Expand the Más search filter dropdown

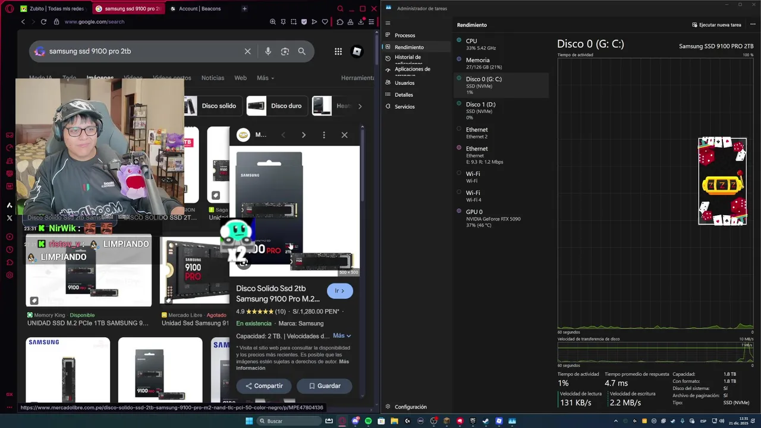point(265,78)
